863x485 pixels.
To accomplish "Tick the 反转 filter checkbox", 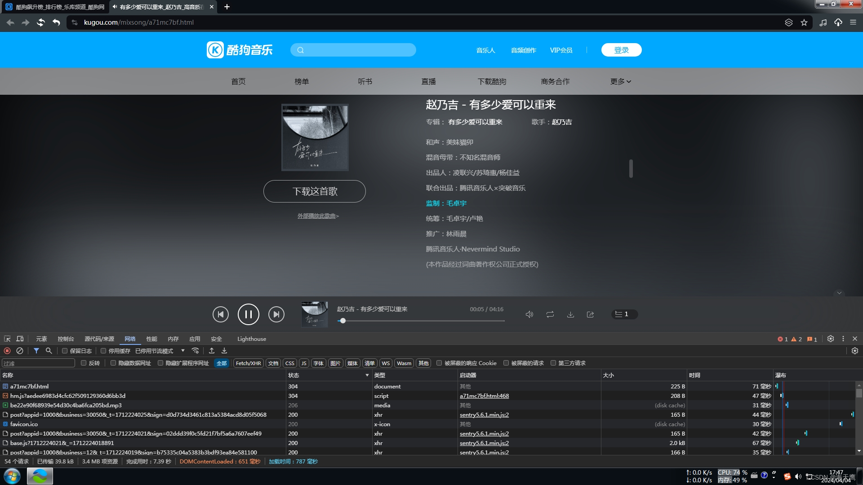I will click(84, 363).
